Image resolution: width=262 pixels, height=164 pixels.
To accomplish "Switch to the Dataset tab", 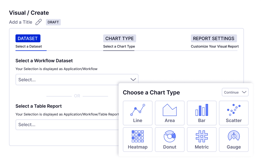I will click(28, 39).
